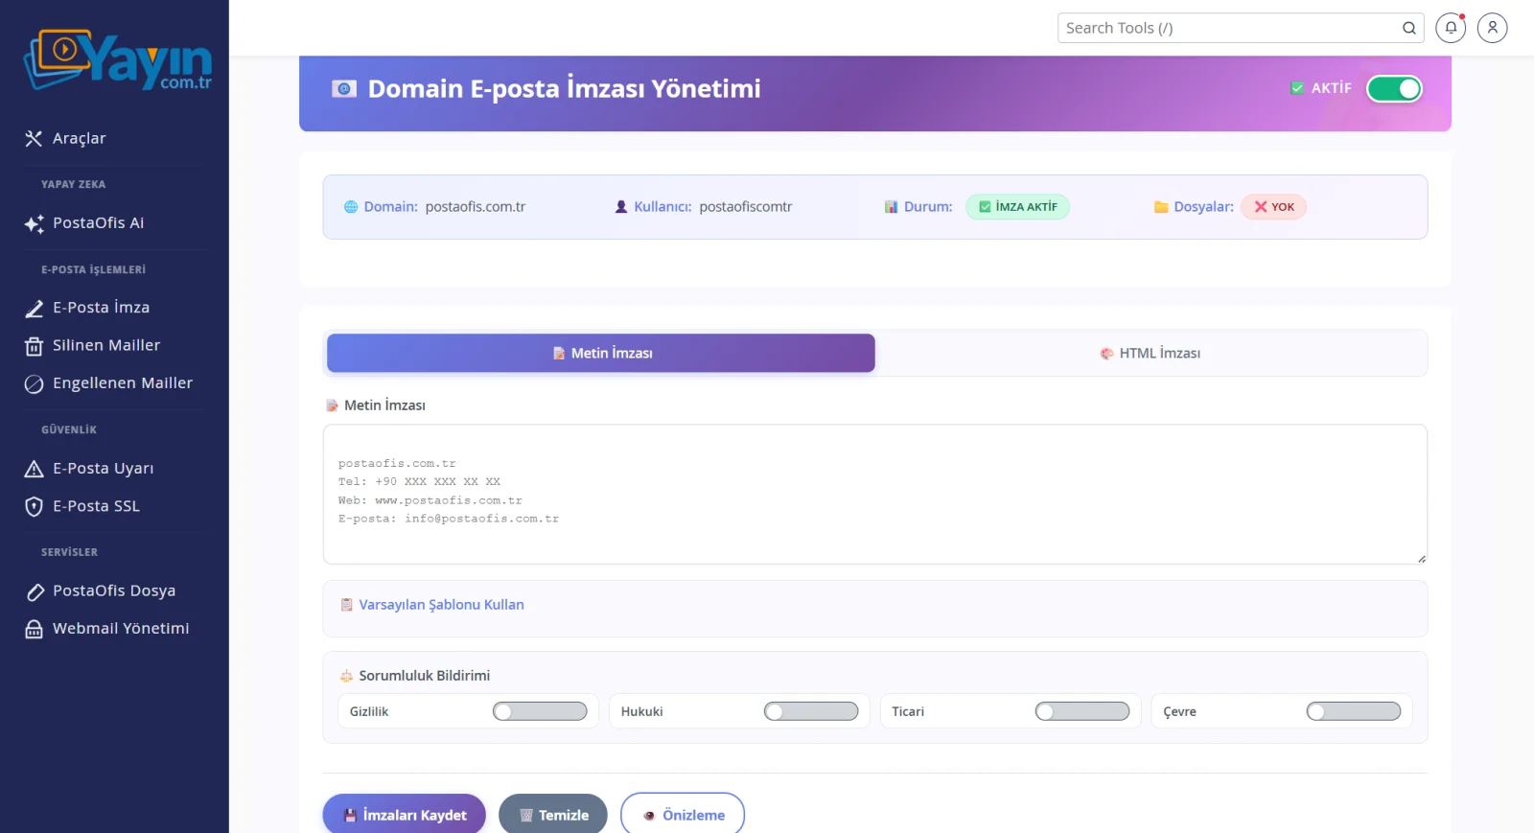The height and width of the screenshot is (833, 1534).
Task: Open the user profile icon
Action: pos(1492,28)
